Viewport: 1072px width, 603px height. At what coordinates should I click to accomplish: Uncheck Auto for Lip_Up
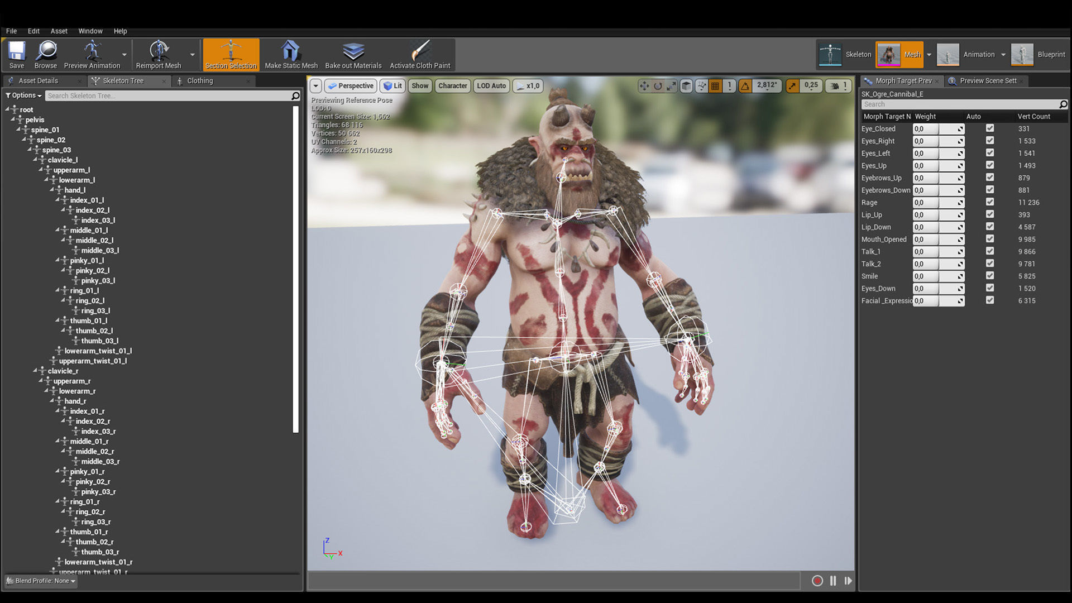(990, 214)
